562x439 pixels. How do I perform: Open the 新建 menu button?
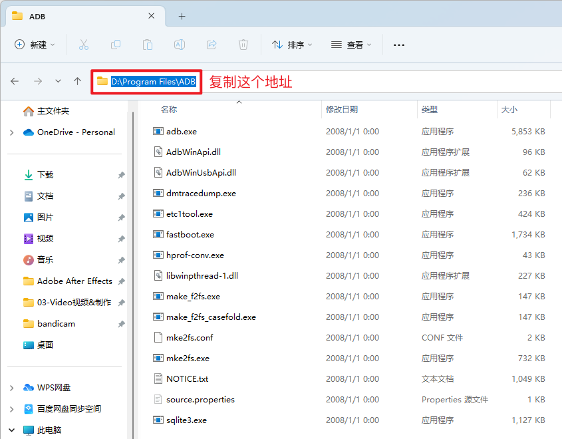point(33,44)
